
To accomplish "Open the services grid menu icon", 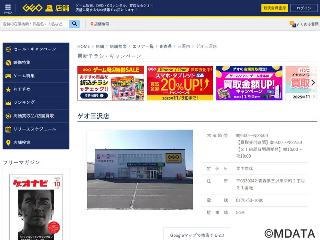I will pyautogui.click(x=8, y=7).
